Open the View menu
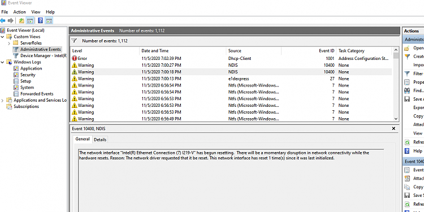 point(36,12)
